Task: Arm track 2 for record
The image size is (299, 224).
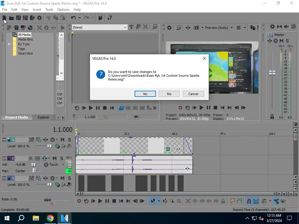Action: pyautogui.click(x=30, y=158)
